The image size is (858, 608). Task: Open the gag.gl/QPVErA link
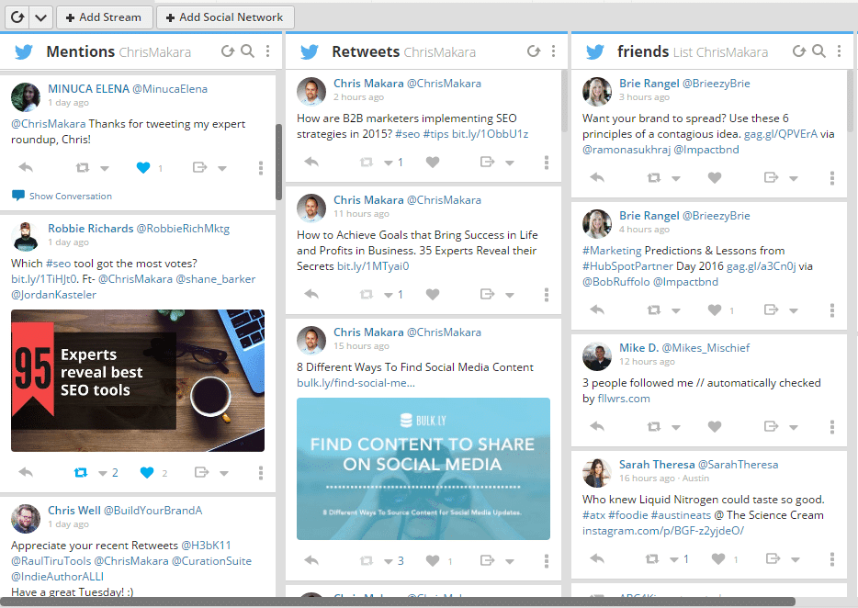tap(780, 134)
